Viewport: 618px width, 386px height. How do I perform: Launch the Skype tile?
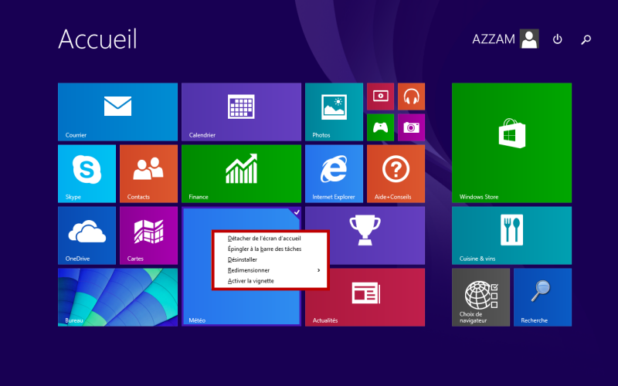[x=87, y=174]
